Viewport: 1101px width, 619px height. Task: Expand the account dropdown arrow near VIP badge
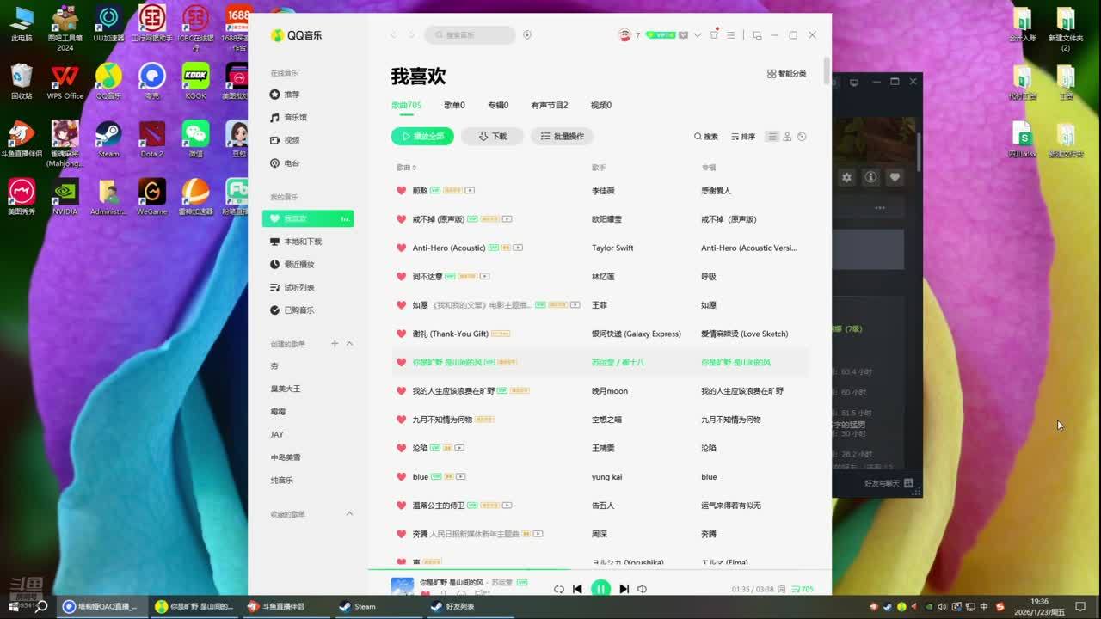click(698, 35)
